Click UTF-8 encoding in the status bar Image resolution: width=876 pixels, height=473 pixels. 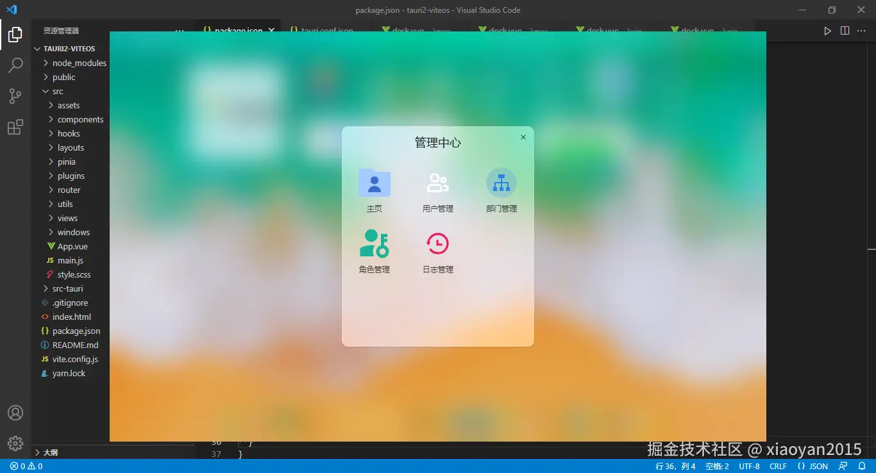point(748,466)
